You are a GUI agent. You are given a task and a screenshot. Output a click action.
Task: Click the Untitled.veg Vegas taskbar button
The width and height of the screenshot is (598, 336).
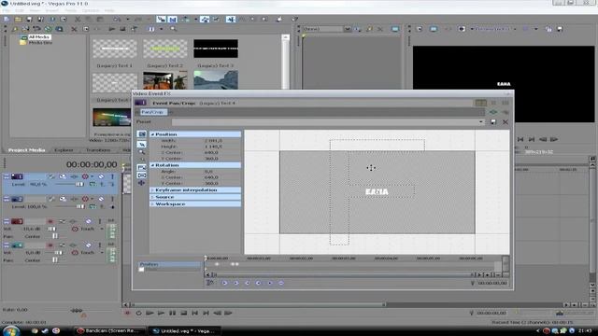pos(184,330)
